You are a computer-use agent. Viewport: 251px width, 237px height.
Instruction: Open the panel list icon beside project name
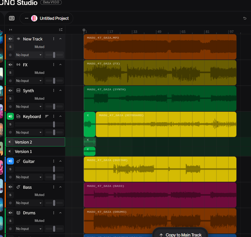coord(12,18)
